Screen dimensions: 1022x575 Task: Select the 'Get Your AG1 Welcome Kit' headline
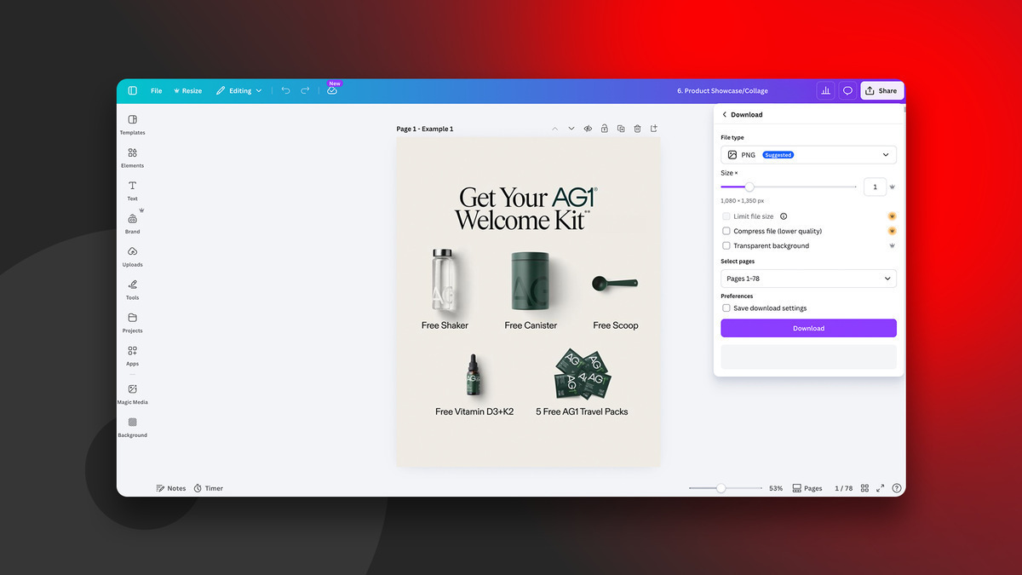click(528, 209)
